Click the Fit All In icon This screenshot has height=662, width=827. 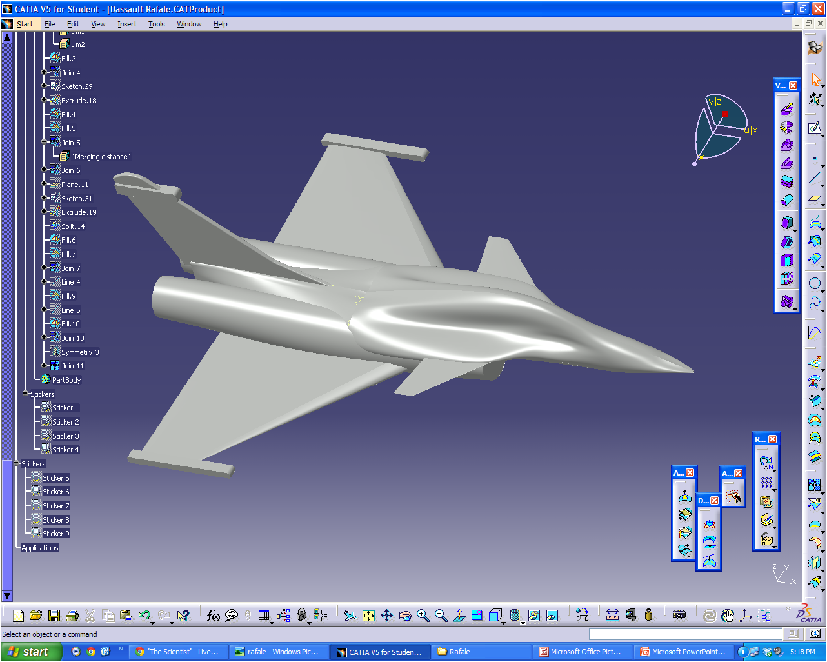368,615
